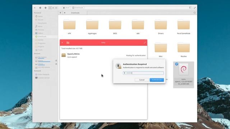The width and height of the screenshot is (230, 129).
Task: Click the Devices sidebar section header
Action: [37, 53]
